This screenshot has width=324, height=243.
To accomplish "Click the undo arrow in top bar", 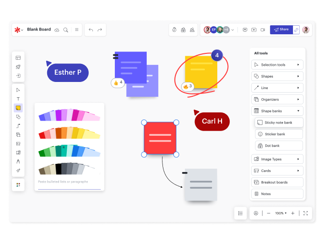I will click(91, 30).
